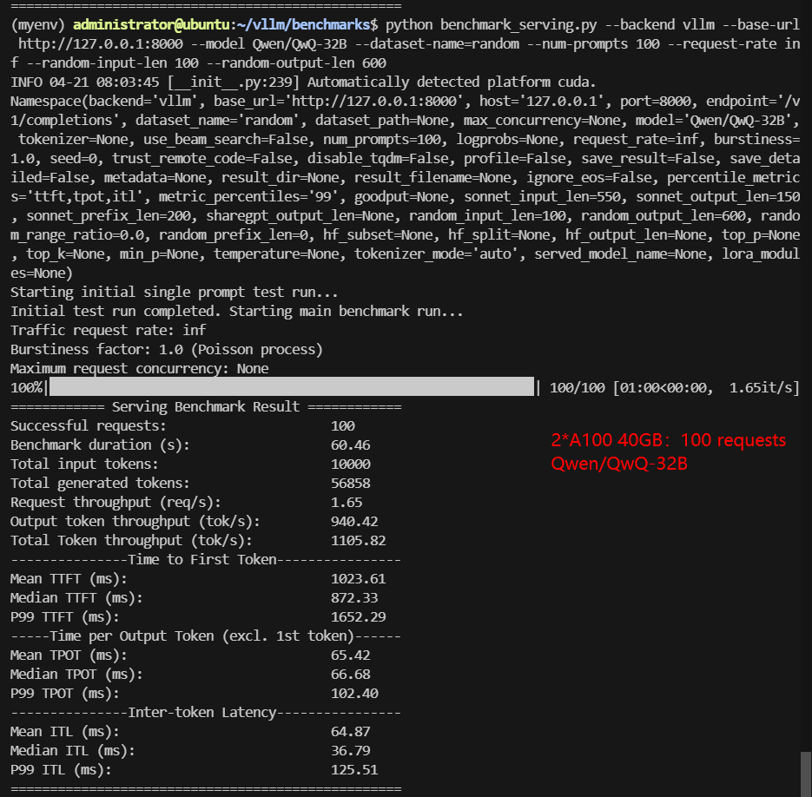Select the Mean ITL value 64.87
This screenshot has width=812, height=797.
point(351,732)
